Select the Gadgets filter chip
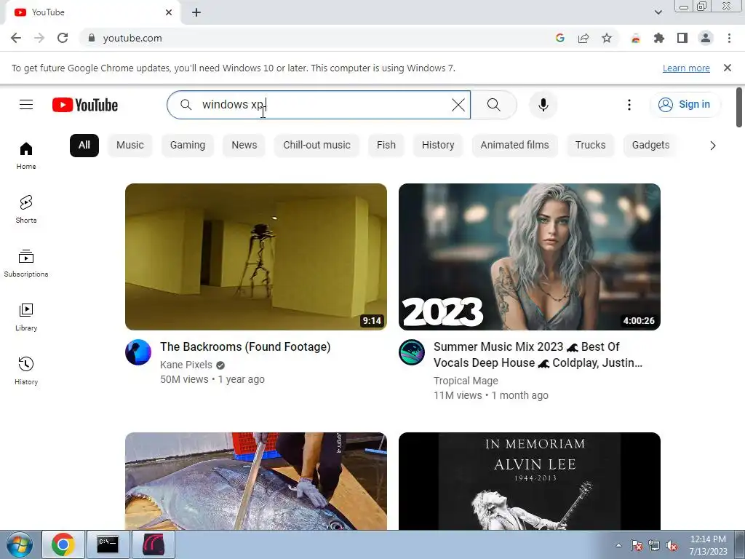The height and width of the screenshot is (559, 745). coord(650,145)
